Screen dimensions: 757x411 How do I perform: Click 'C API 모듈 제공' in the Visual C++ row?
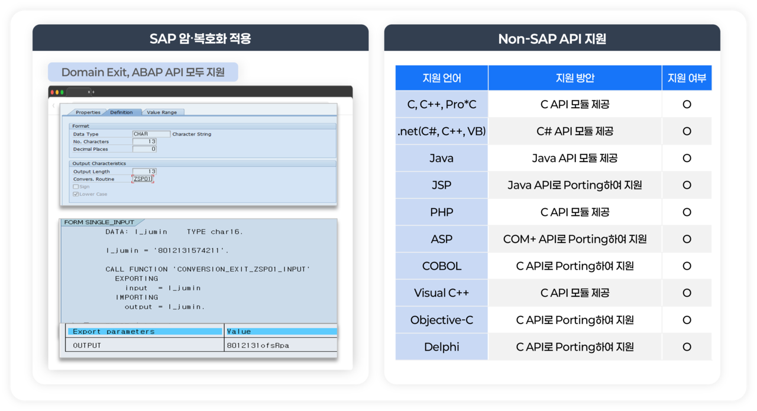(x=575, y=293)
